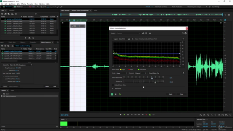The width and height of the screenshot is (233, 131).
Task: Switch to Markers tab
Action: [x=23, y=42]
